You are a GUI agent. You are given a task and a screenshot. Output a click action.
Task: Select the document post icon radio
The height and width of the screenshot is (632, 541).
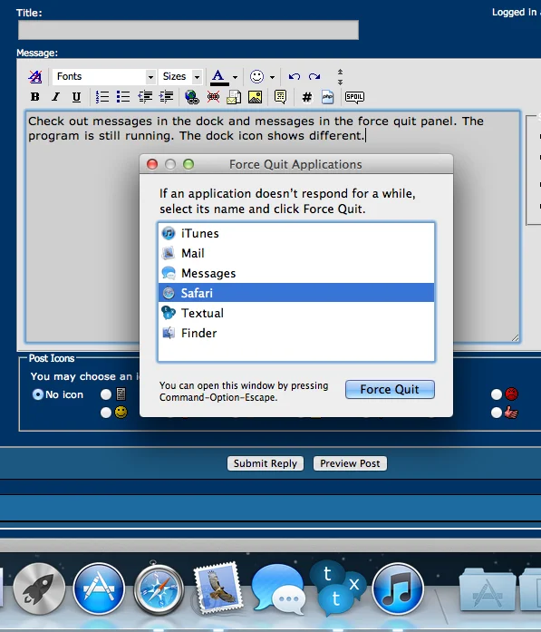[106, 394]
